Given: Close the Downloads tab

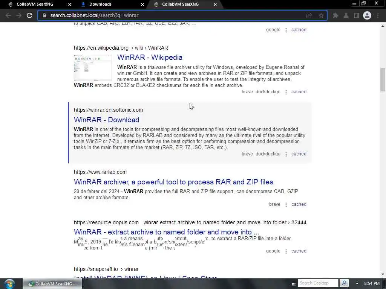Looking at the screenshot, I should pyautogui.click(x=142, y=5).
